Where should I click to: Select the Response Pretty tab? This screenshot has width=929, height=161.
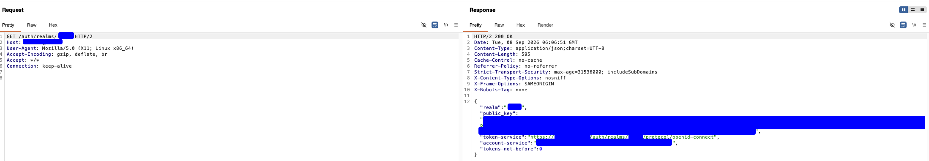point(475,25)
